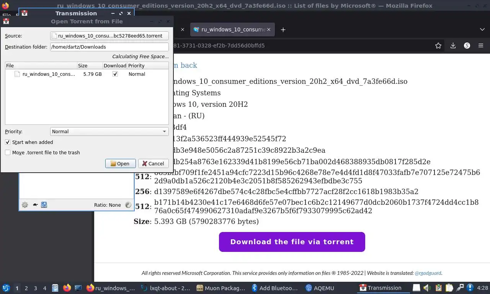
Task: Click the Firefox address bar URL
Action: pos(302,46)
